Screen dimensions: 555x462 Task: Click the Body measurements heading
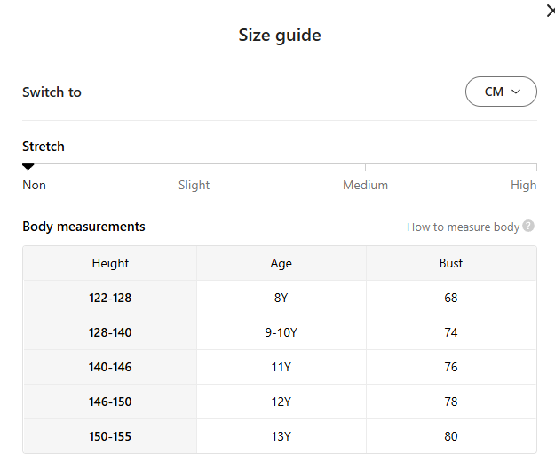[83, 227]
